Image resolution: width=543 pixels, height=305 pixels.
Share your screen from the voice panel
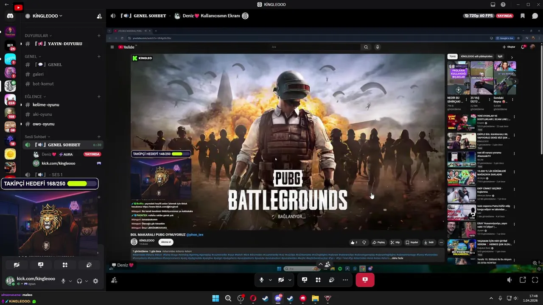[x=41, y=265]
